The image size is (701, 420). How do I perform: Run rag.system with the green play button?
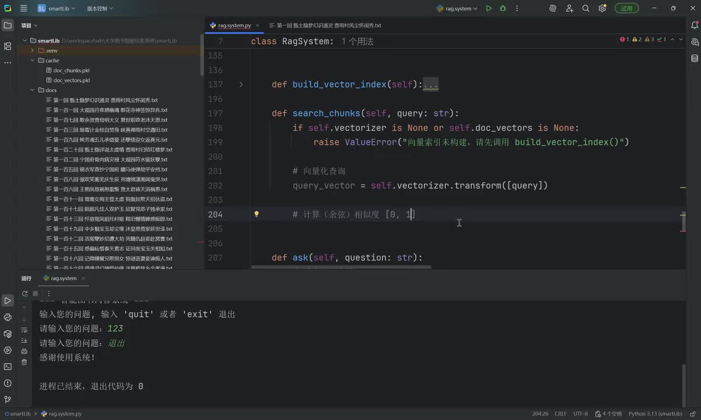(489, 8)
